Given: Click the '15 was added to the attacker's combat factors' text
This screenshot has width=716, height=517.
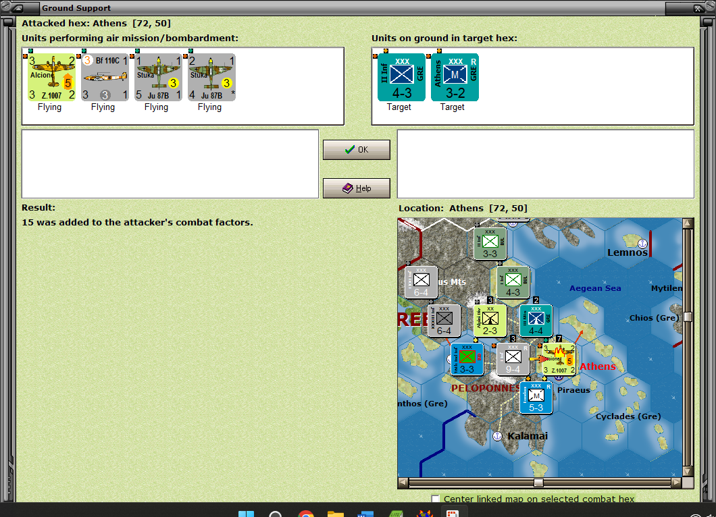Looking at the screenshot, I should point(137,222).
